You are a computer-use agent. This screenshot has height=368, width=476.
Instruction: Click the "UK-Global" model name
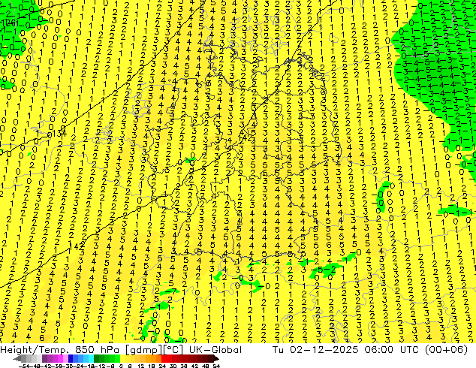[215, 350]
